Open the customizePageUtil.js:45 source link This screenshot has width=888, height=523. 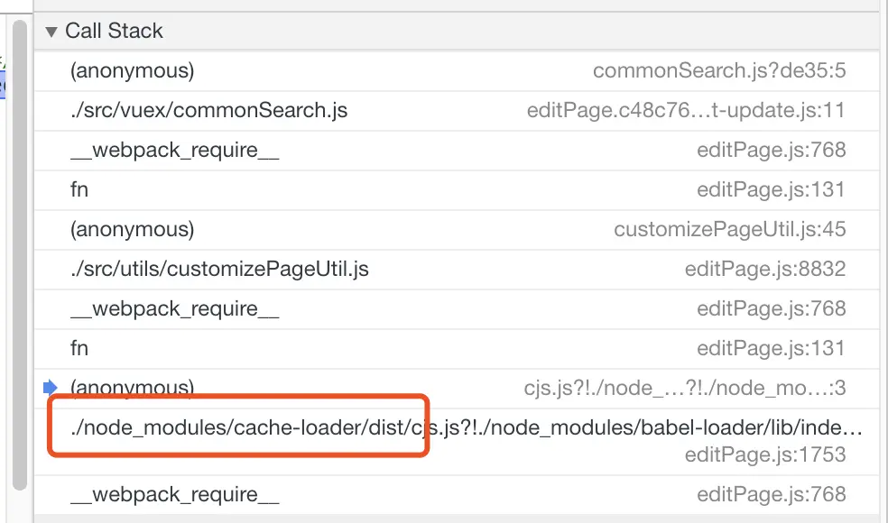point(729,230)
